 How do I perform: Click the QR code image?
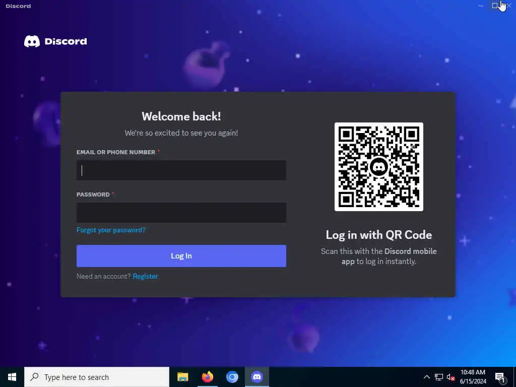379,167
